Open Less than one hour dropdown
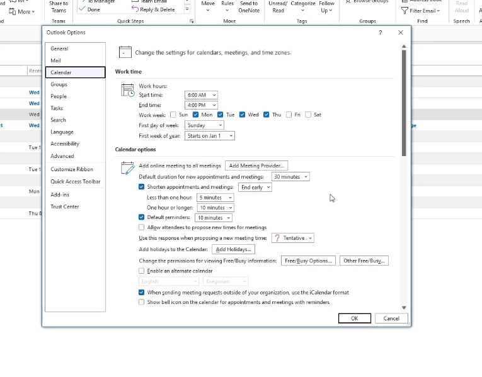 pyautogui.click(x=215, y=198)
